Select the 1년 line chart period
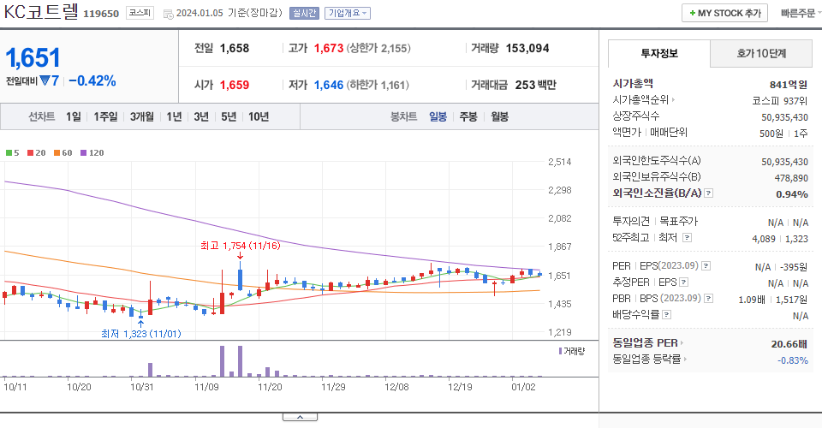 174,116
